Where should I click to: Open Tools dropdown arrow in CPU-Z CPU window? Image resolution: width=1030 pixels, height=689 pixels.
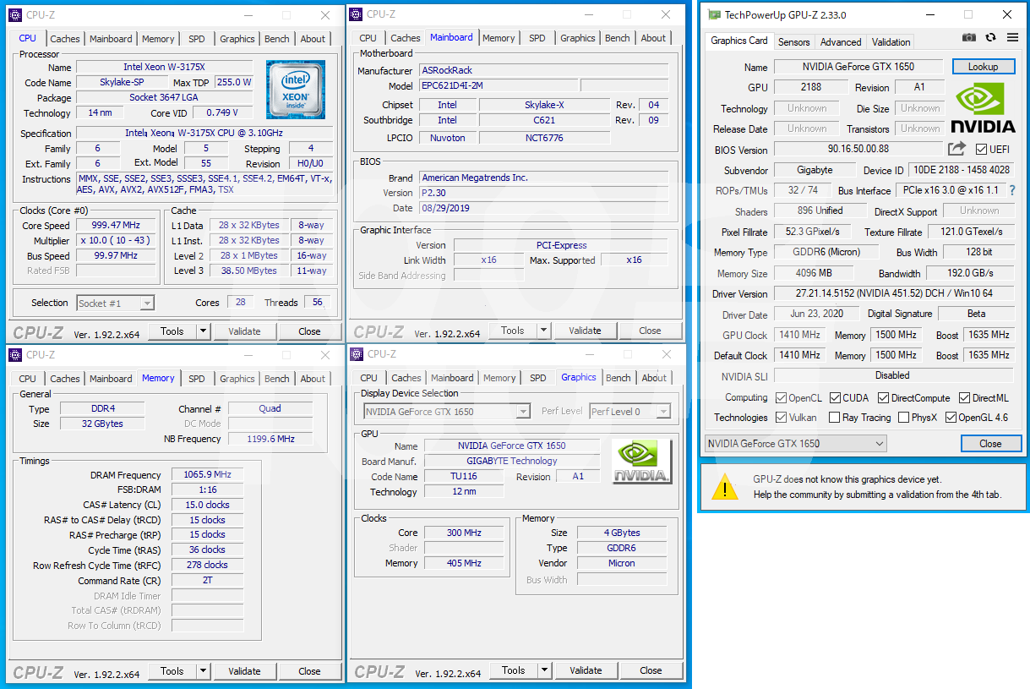[x=202, y=331]
